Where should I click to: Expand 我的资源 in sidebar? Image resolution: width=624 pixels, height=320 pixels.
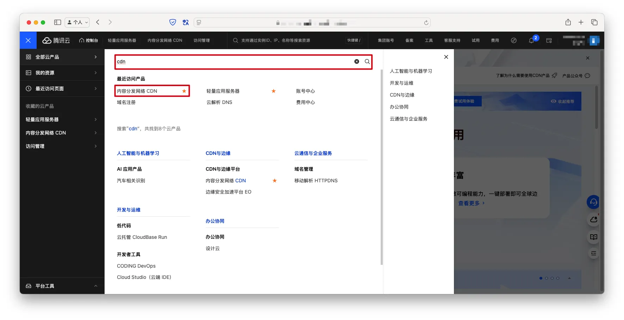pos(62,73)
